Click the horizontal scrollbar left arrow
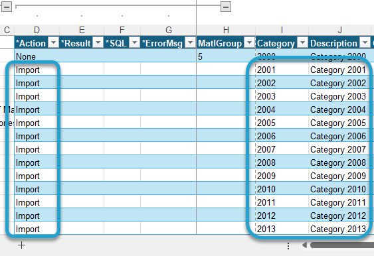374x256 pixels. (304, 245)
